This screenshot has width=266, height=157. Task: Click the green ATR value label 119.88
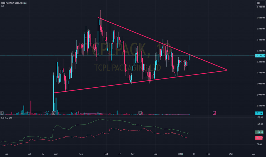pos(259,132)
